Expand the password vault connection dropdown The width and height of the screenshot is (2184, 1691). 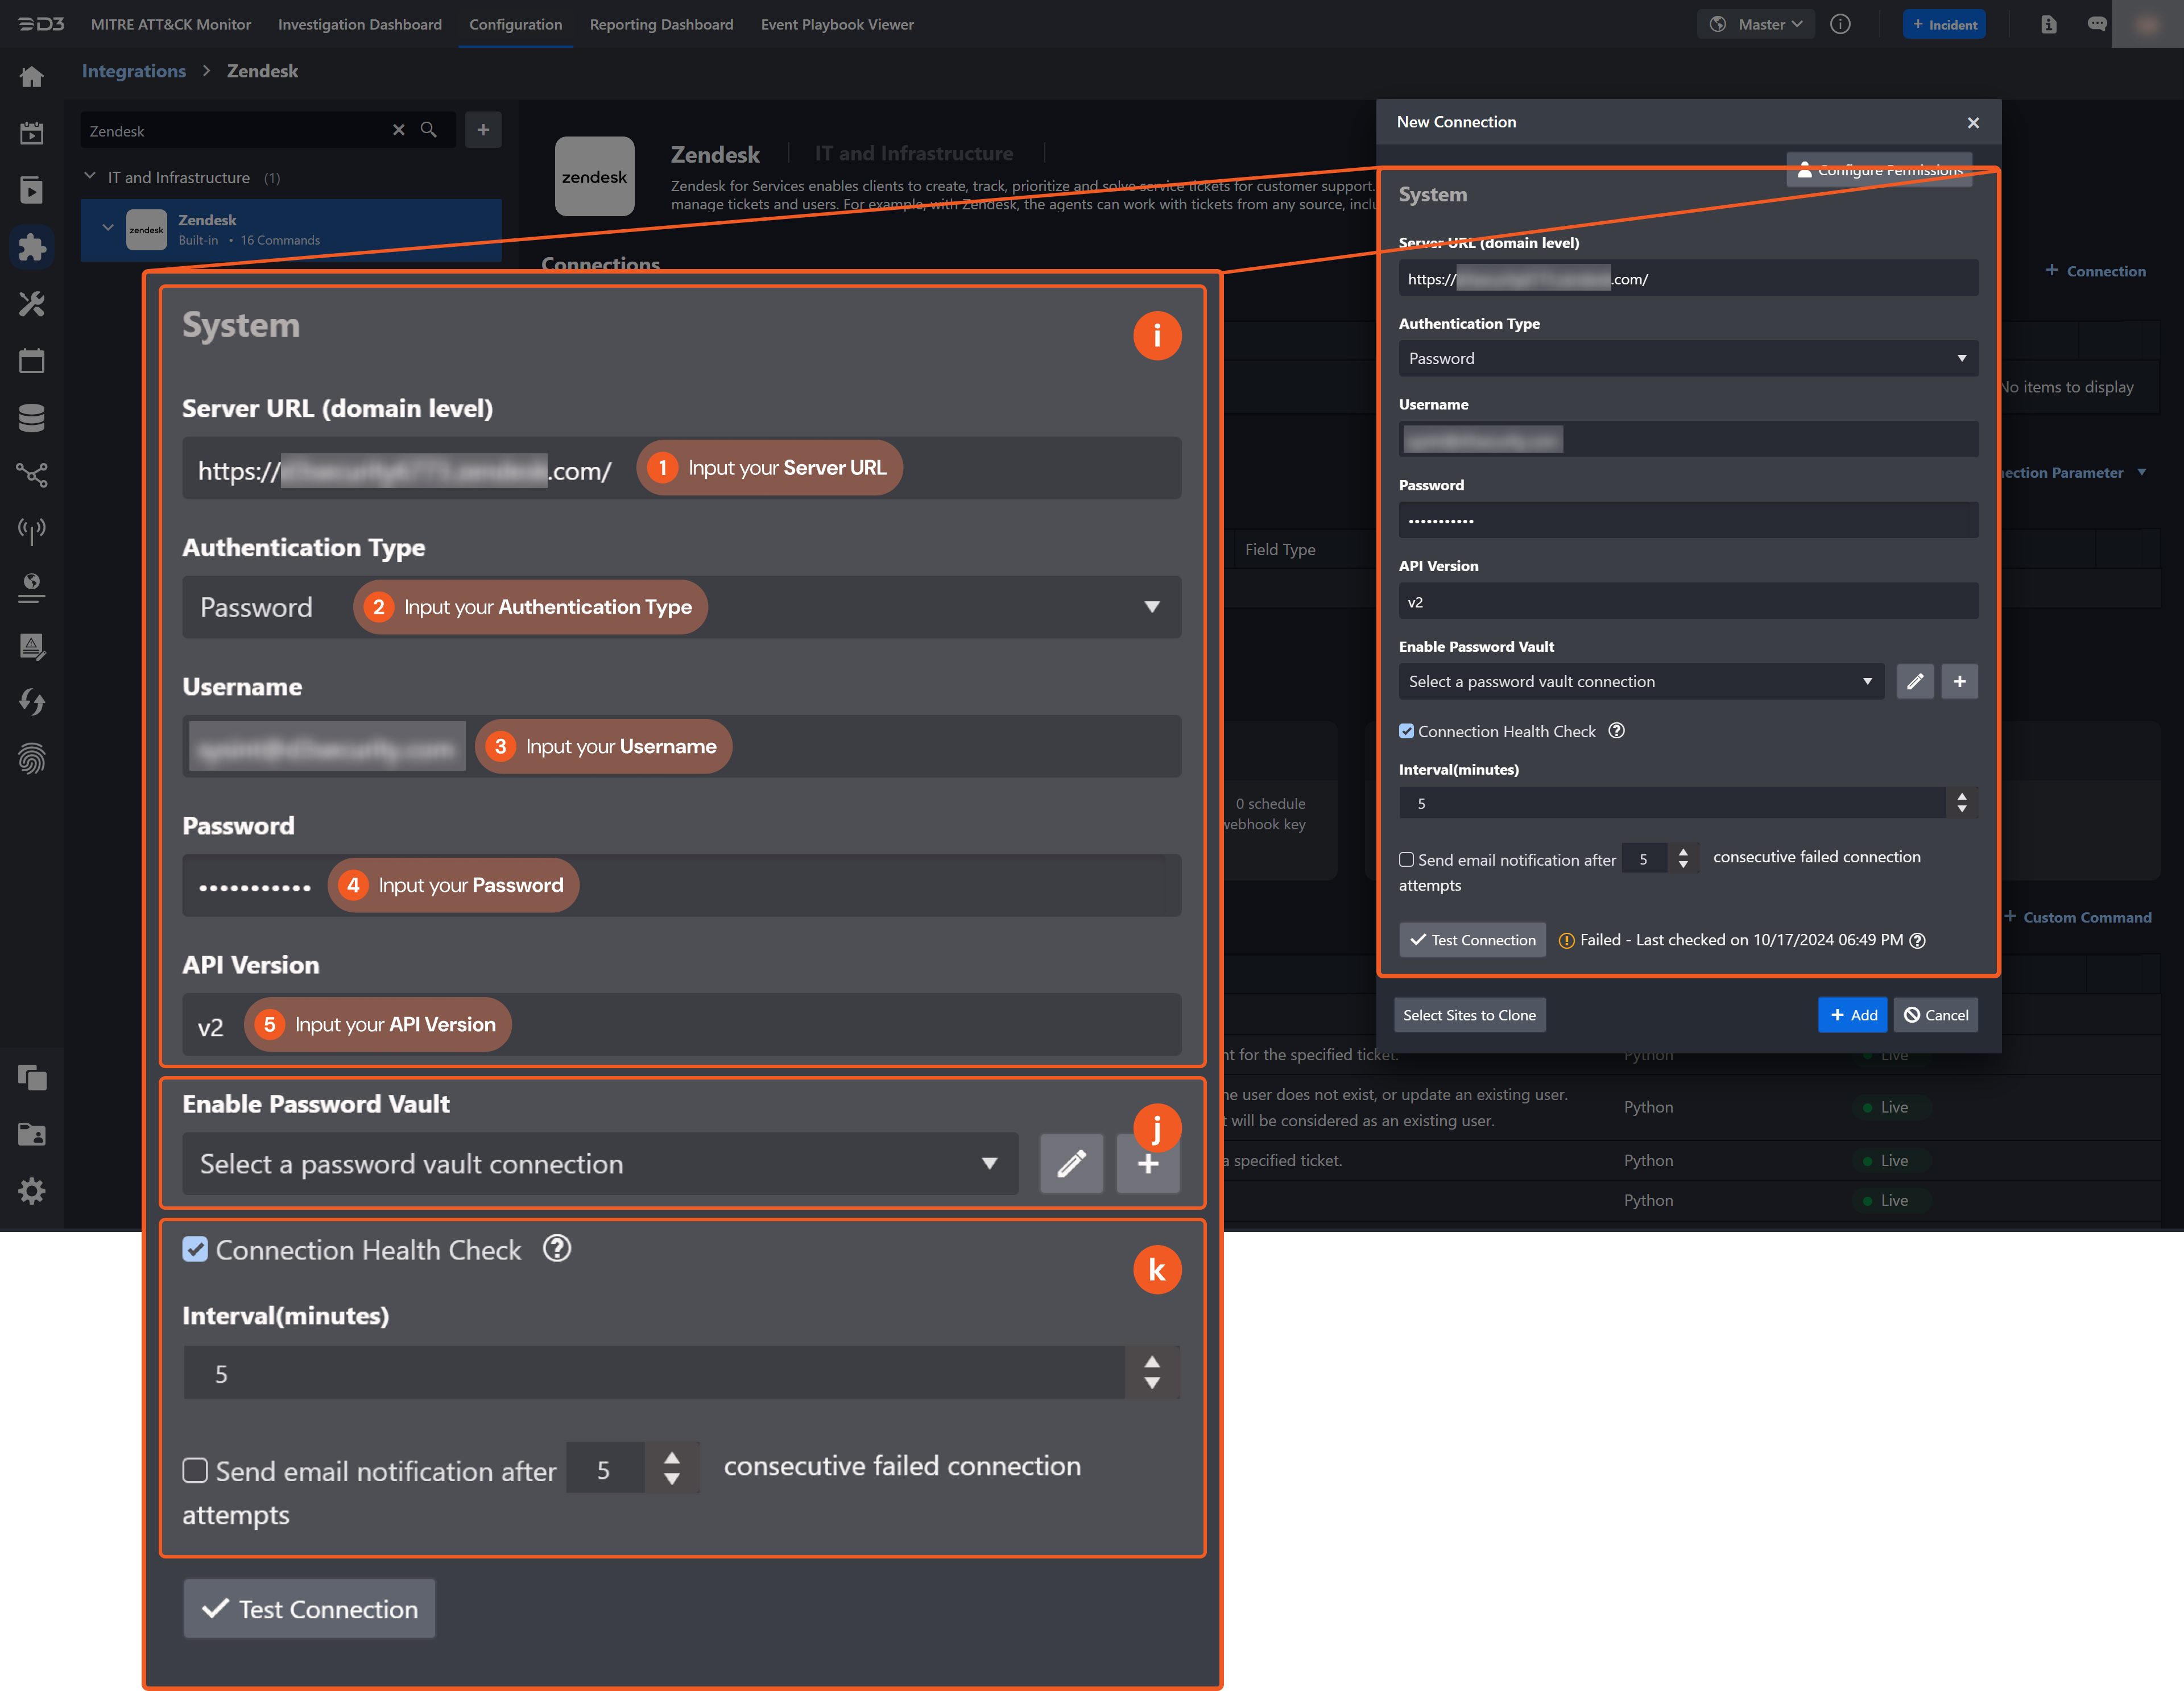pyautogui.click(x=1640, y=682)
